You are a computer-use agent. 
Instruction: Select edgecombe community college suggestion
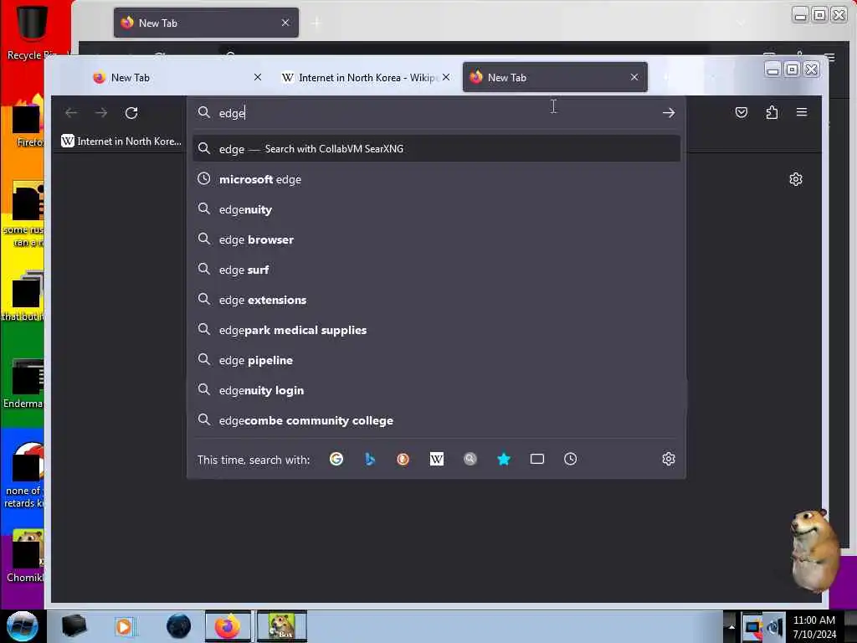coord(436,420)
